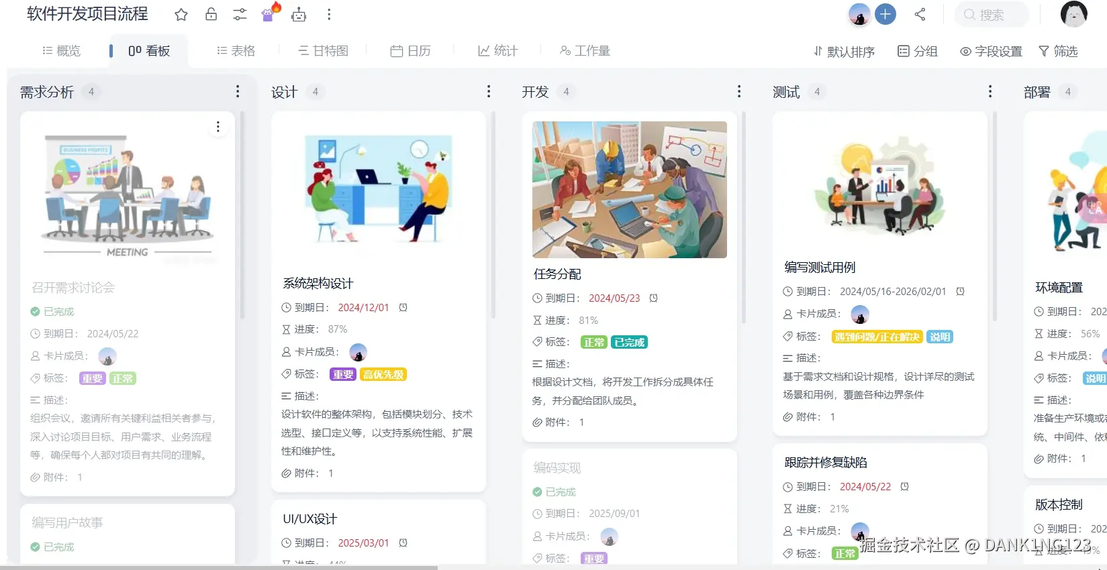The image size is (1107, 570).
Task: Open project more options menu in header
Action: [x=329, y=14]
